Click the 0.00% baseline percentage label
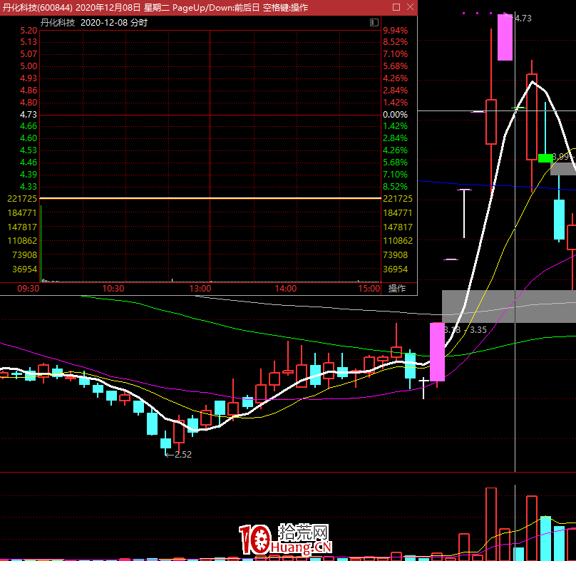 [395, 115]
